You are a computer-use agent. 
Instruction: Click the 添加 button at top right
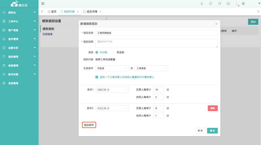click(253, 22)
